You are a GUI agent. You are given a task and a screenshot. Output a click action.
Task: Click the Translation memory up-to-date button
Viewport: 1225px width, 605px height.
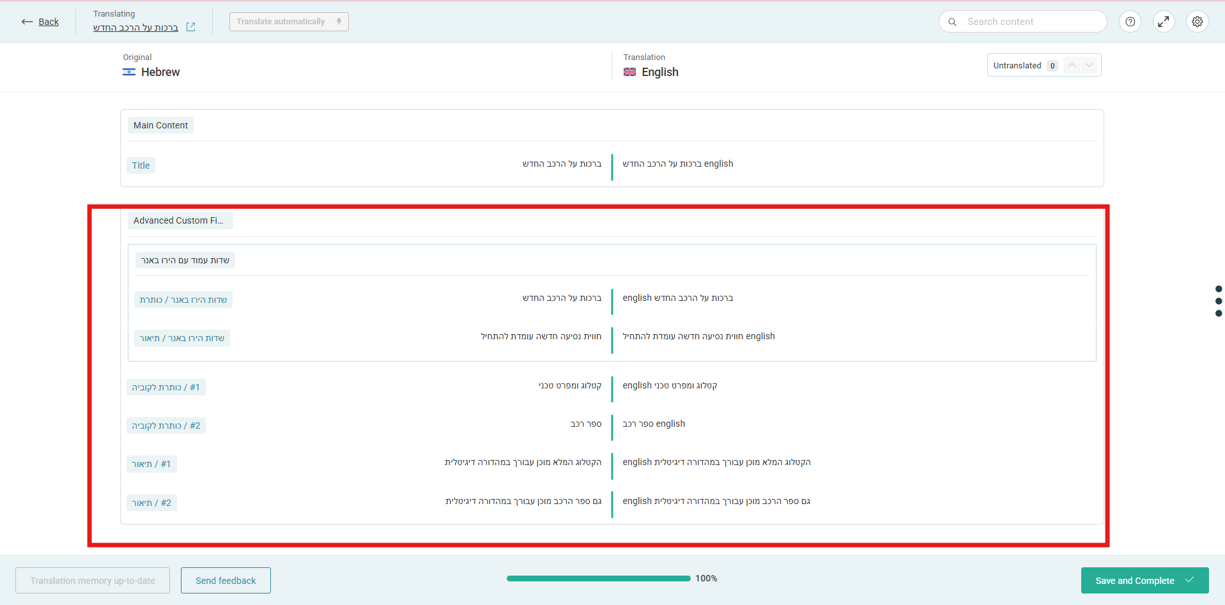tap(93, 581)
